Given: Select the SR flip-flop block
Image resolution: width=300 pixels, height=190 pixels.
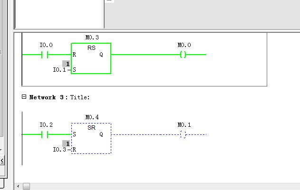Looking at the screenshot, I should point(91,138).
